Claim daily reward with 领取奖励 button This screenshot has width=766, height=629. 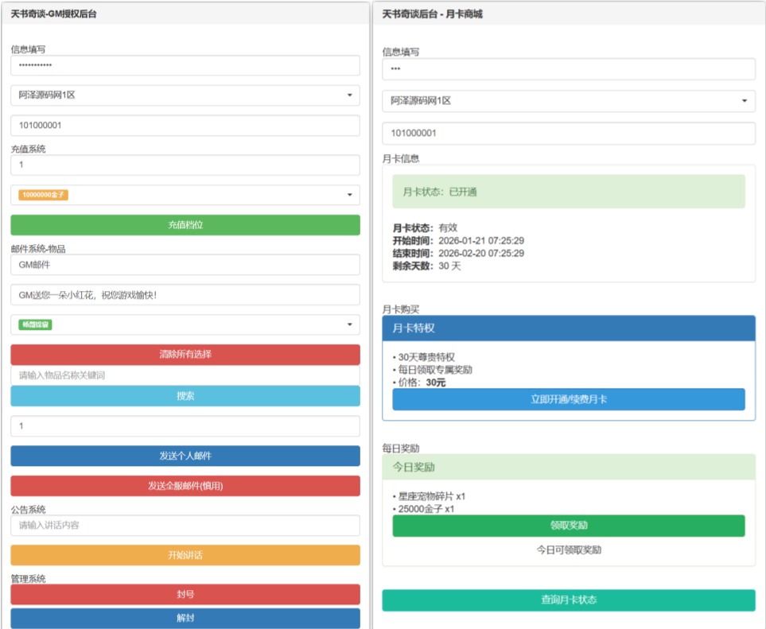click(568, 526)
